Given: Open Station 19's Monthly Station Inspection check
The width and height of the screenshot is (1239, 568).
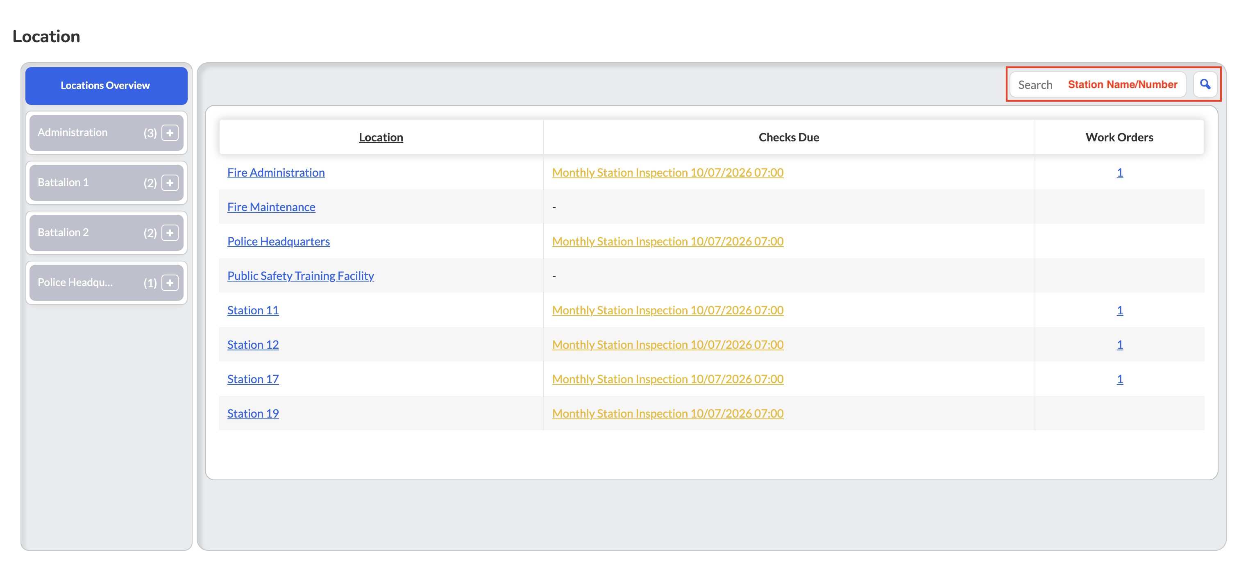Looking at the screenshot, I should (x=667, y=413).
